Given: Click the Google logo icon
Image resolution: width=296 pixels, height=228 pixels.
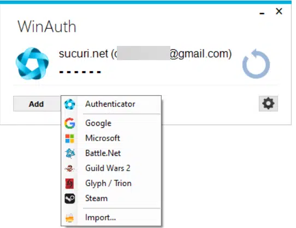Looking at the screenshot, I should click(70, 123).
